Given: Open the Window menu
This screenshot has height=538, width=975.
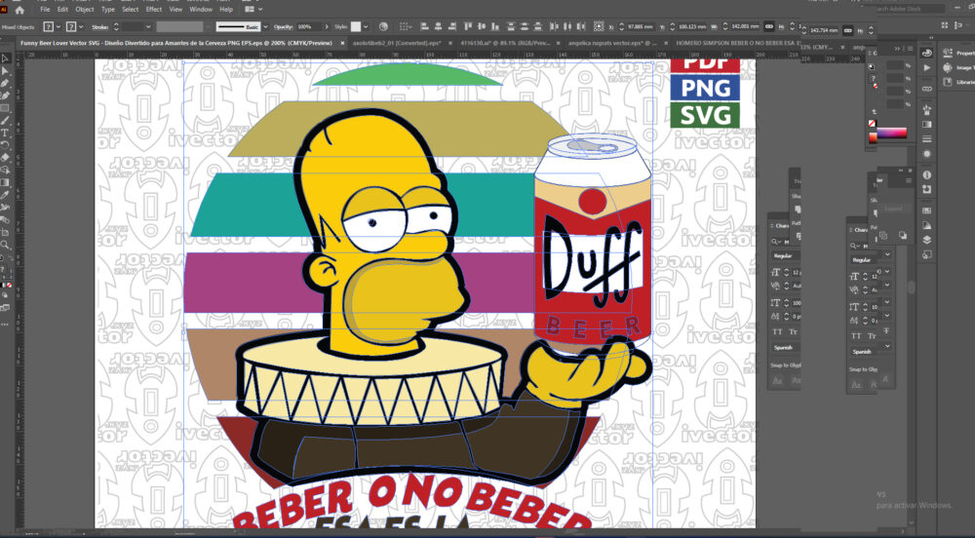Looking at the screenshot, I should 201,10.
